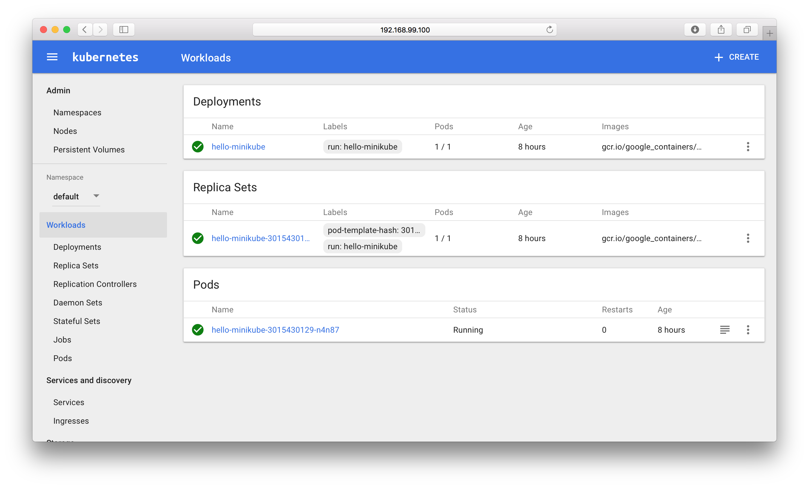Screen dimensions: 809x488
Task: Open the side navigation hamburger menu
Action: click(52, 57)
